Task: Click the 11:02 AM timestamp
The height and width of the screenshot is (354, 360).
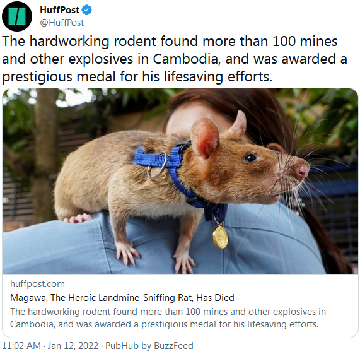Action: click(21, 346)
